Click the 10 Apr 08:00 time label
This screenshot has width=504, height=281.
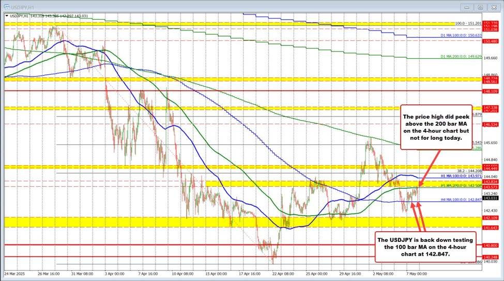[x=182, y=274]
